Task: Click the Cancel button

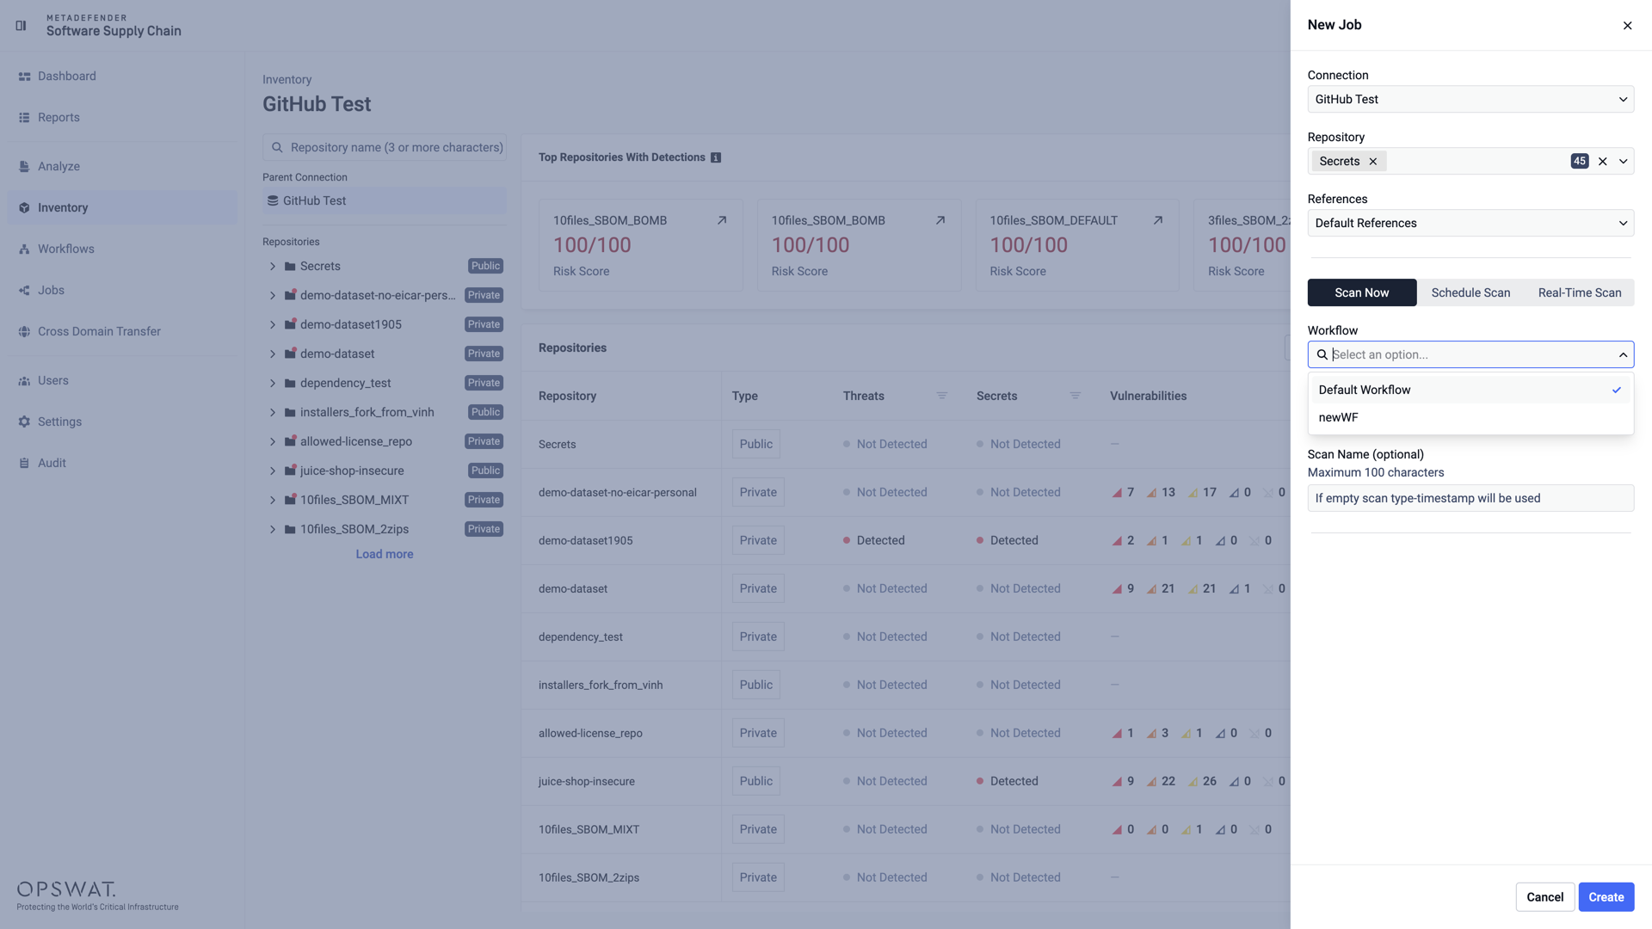Action: pyautogui.click(x=1544, y=897)
